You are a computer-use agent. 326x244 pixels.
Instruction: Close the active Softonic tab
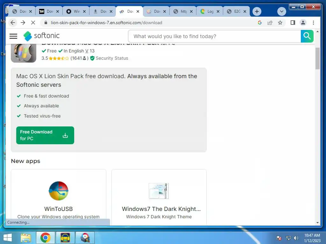click(x=138, y=11)
